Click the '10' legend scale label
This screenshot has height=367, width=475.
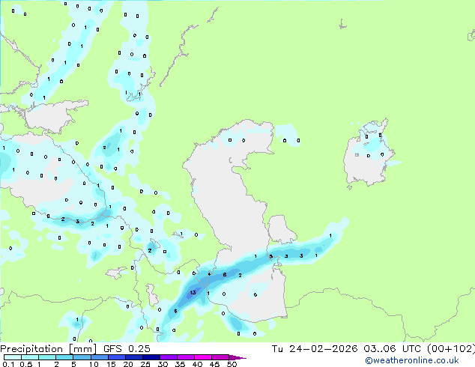pos(94,364)
